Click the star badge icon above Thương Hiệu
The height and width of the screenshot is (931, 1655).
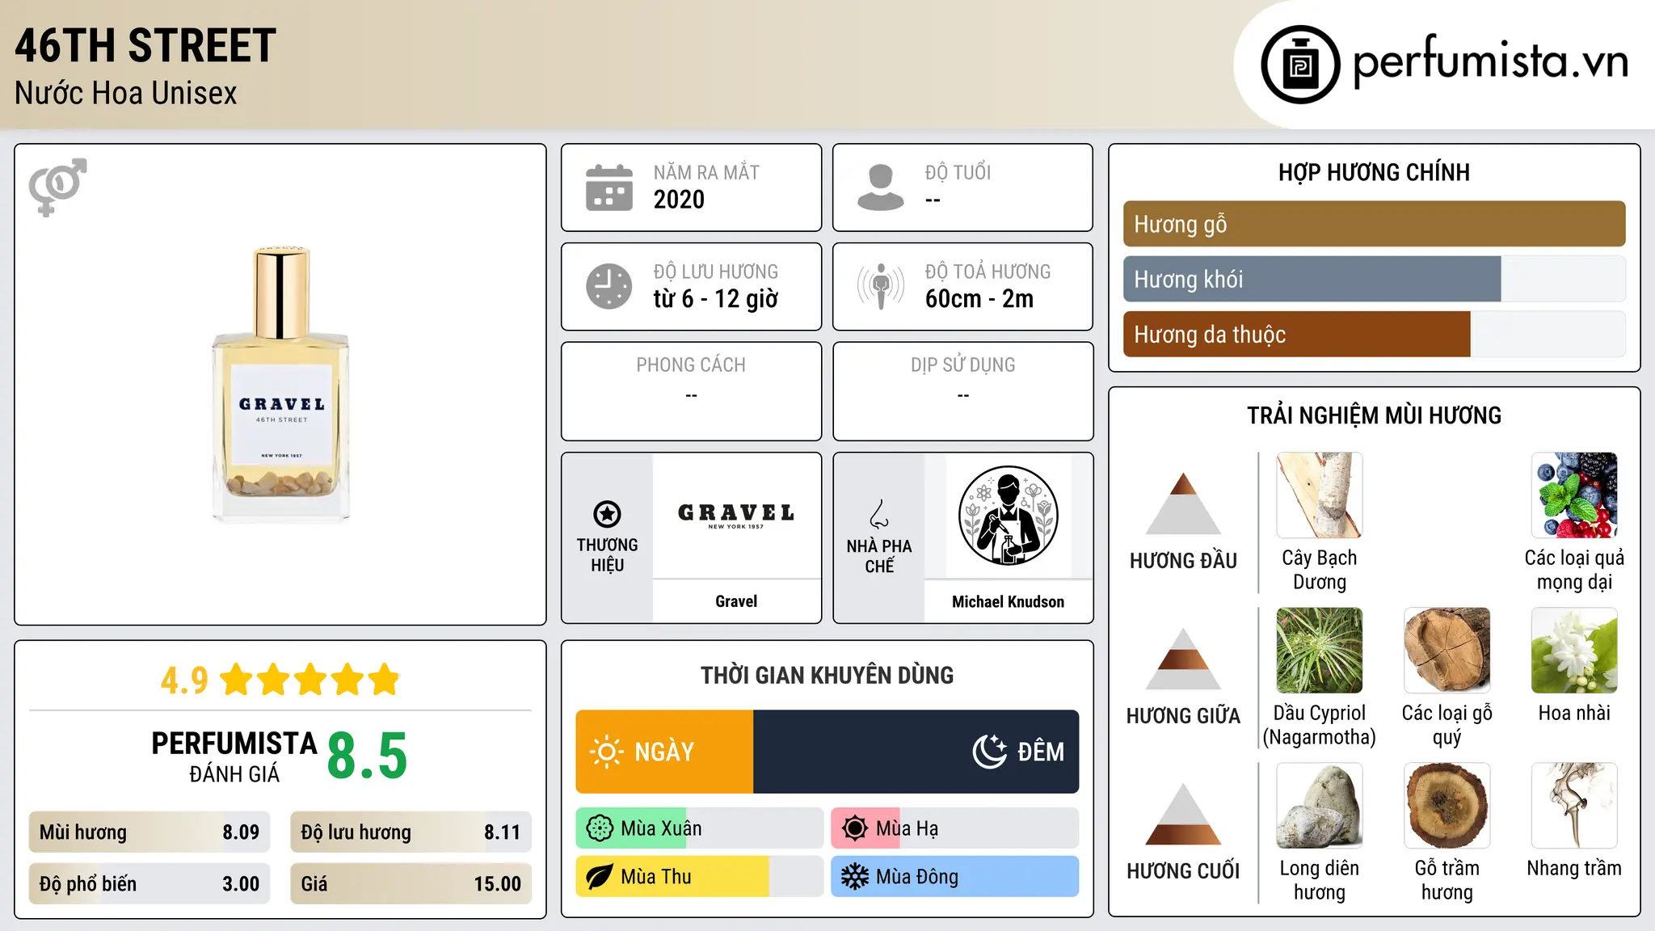click(x=607, y=514)
